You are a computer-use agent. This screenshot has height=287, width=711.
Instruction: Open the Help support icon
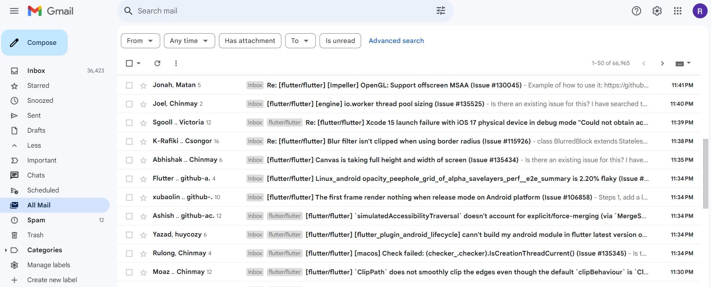[637, 11]
